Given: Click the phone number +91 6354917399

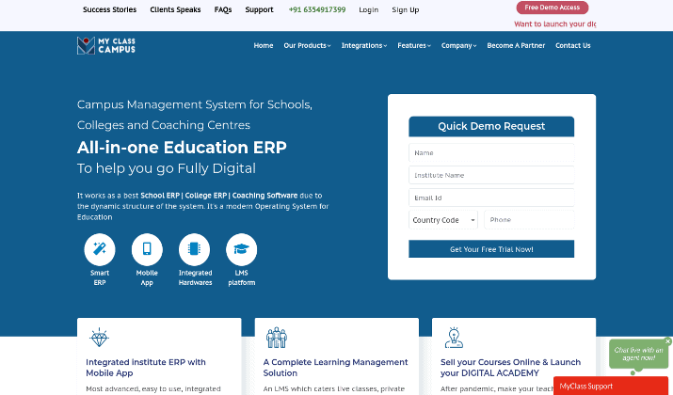Looking at the screenshot, I should (x=317, y=9).
